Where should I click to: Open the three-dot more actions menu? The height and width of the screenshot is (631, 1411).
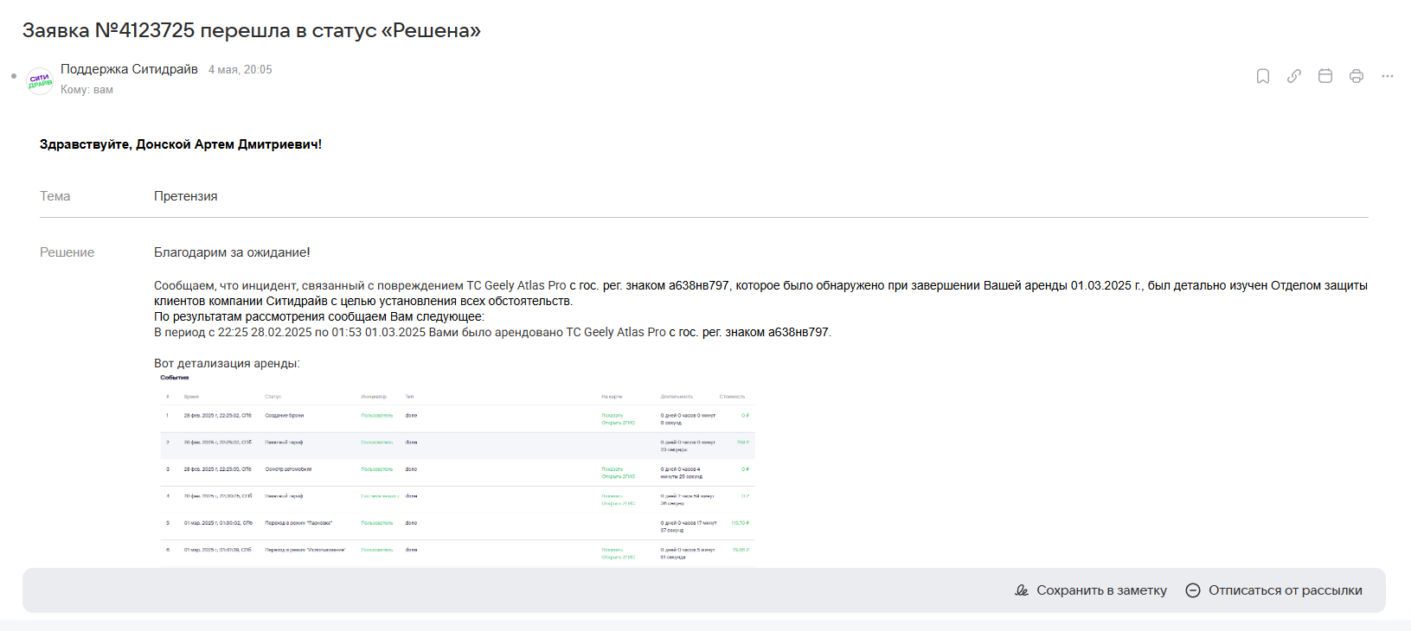1388,76
